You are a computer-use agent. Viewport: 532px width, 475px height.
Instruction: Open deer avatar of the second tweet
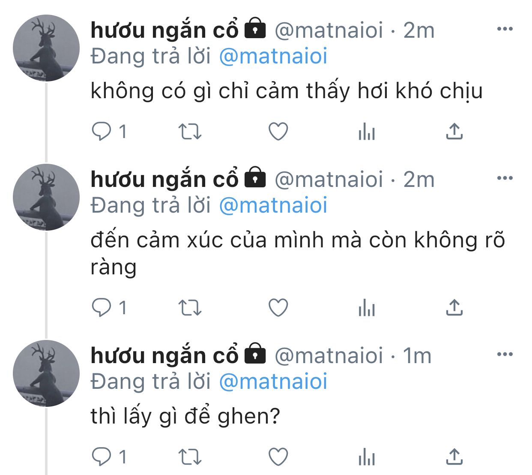pyautogui.click(x=46, y=197)
